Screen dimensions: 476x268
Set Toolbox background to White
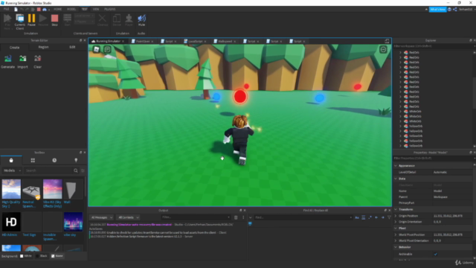point(26,256)
